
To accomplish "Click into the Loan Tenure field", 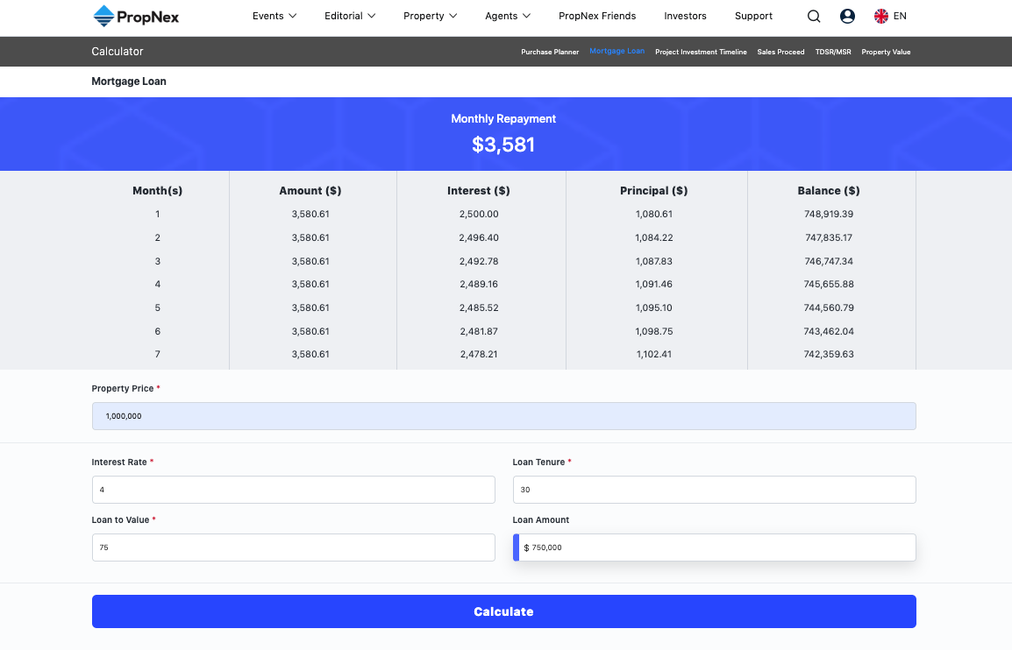I will tap(714, 490).
